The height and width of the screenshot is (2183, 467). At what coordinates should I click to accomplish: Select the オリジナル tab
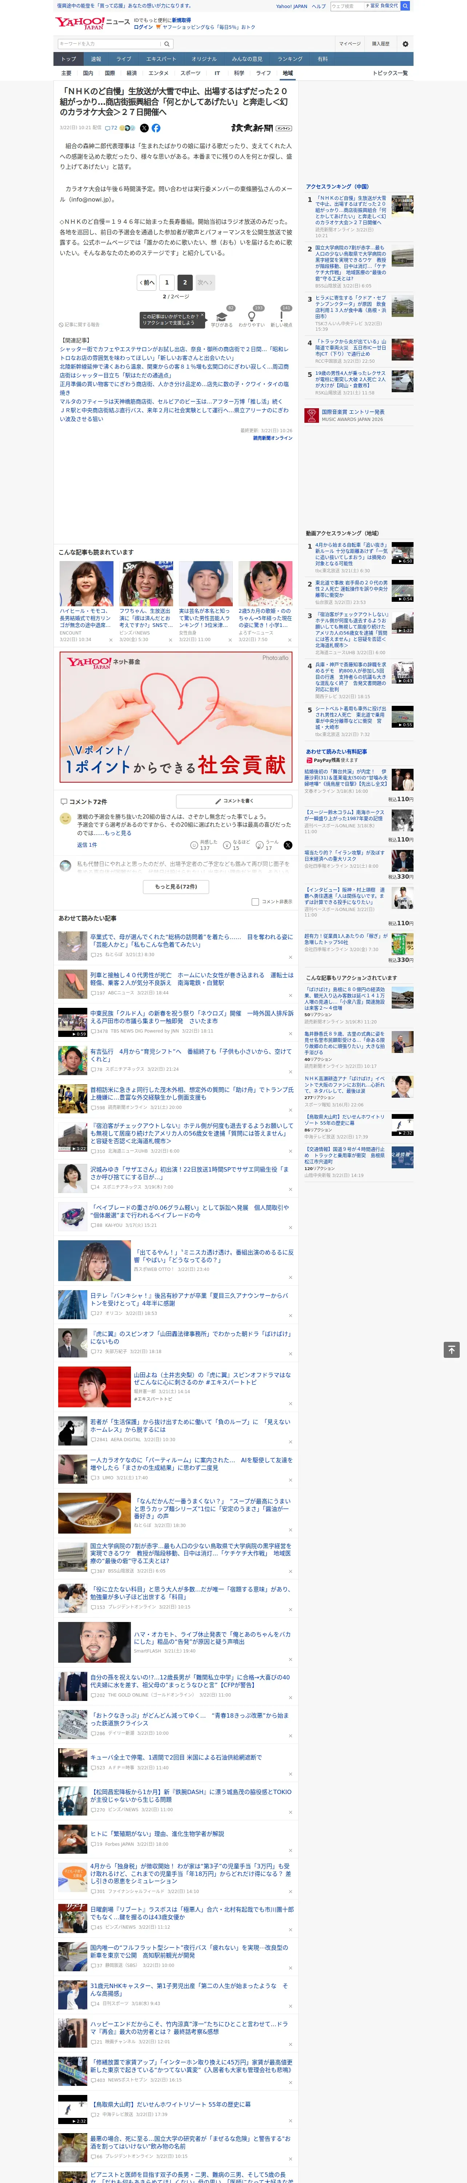click(204, 59)
